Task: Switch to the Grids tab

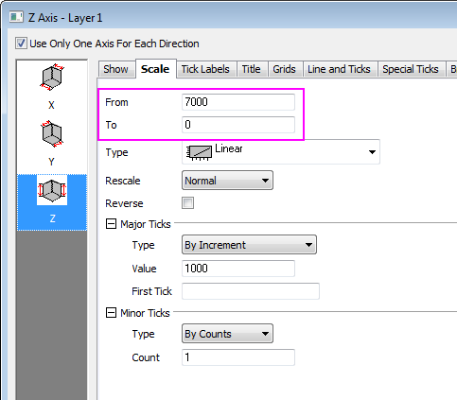Action: pos(284,69)
